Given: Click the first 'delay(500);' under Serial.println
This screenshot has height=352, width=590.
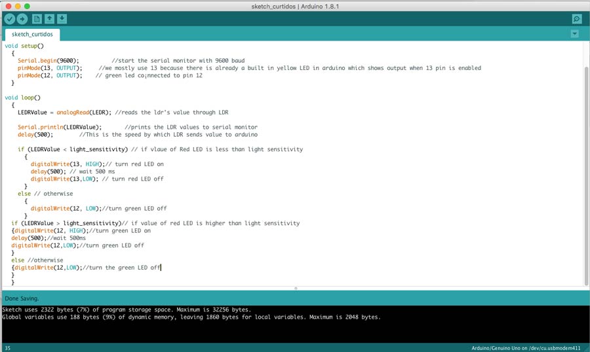Looking at the screenshot, I should [35, 135].
